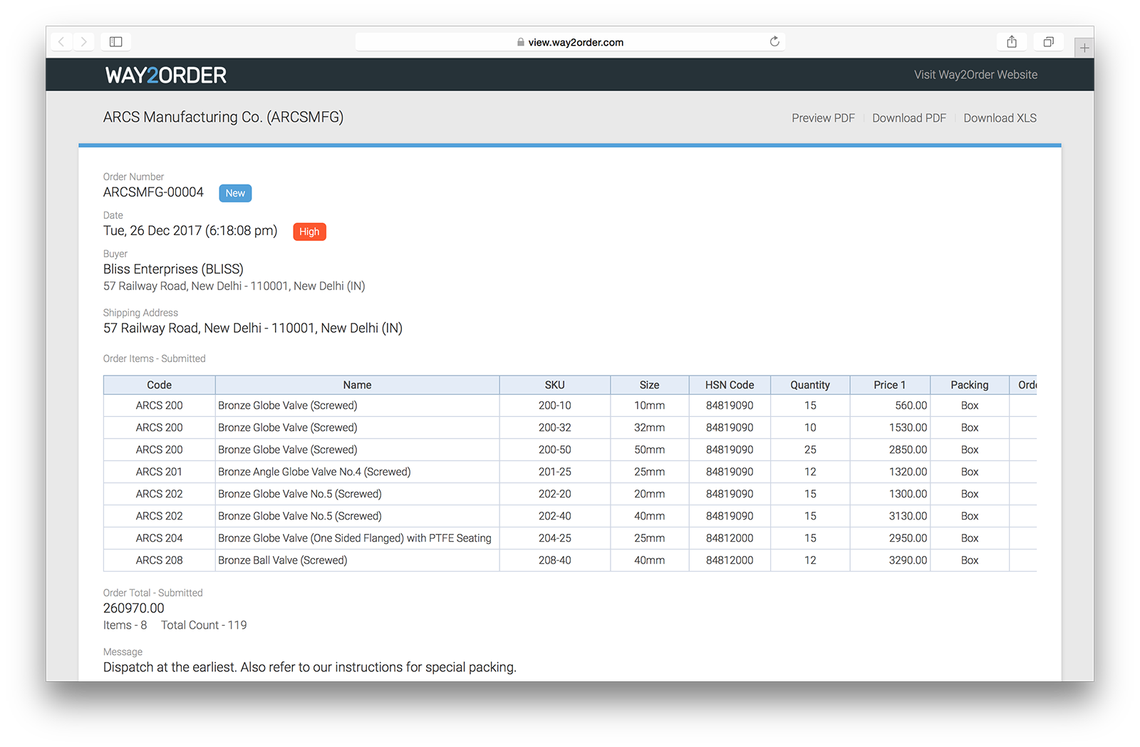Viewport: 1140px width, 747px height.
Task: Click code cell ARCS 208
Action: [x=160, y=560]
